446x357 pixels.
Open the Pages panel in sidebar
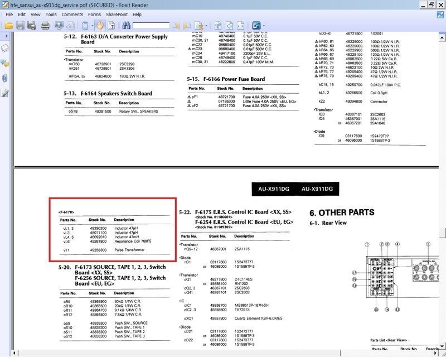click(5, 49)
